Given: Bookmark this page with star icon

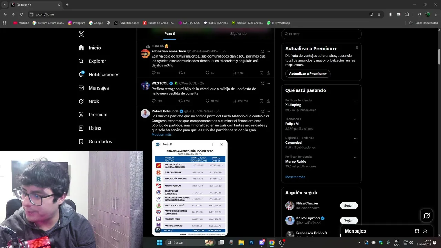Looking at the screenshot, I should point(379,14).
